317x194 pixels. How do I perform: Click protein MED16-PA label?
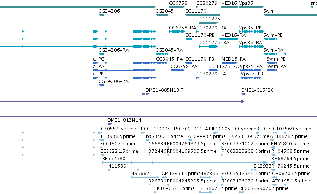234,59
